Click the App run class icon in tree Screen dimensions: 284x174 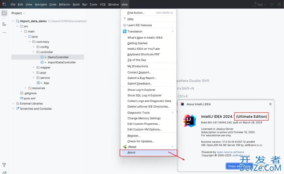(38, 83)
